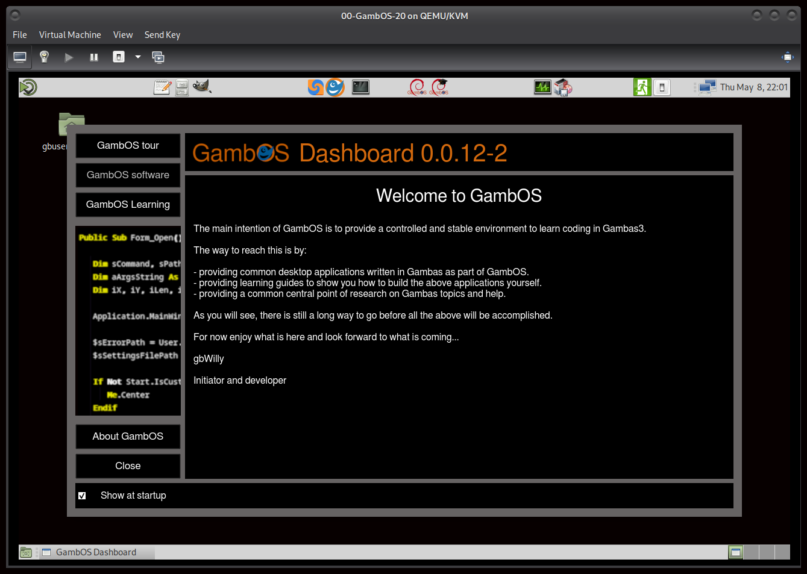Open the Send Key menu
807x574 pixels.
(x=162, y=35)
